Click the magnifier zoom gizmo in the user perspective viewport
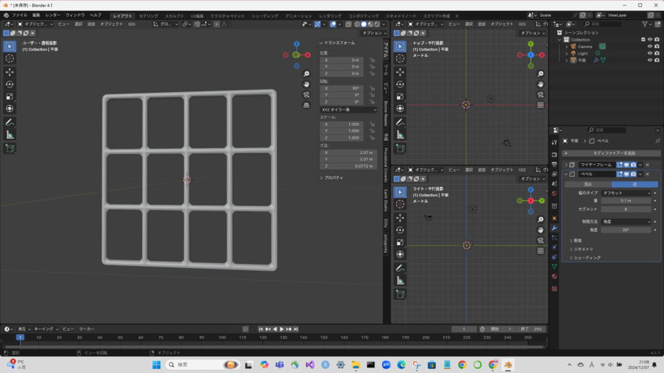Viewport: 664px width, 373px height. click(306, 74)
